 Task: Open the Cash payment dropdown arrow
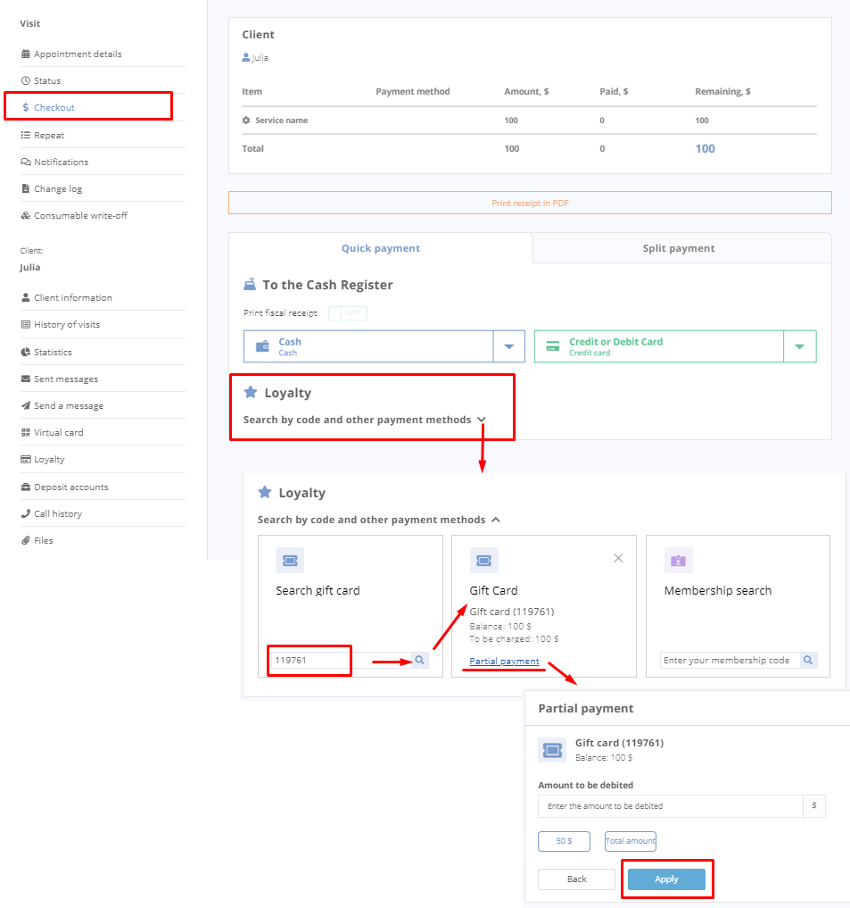tap(509, 346)
